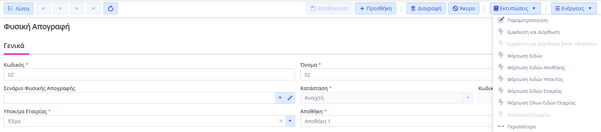Choose Εμφάνιση και Διόρθωση menu entry

533,32
